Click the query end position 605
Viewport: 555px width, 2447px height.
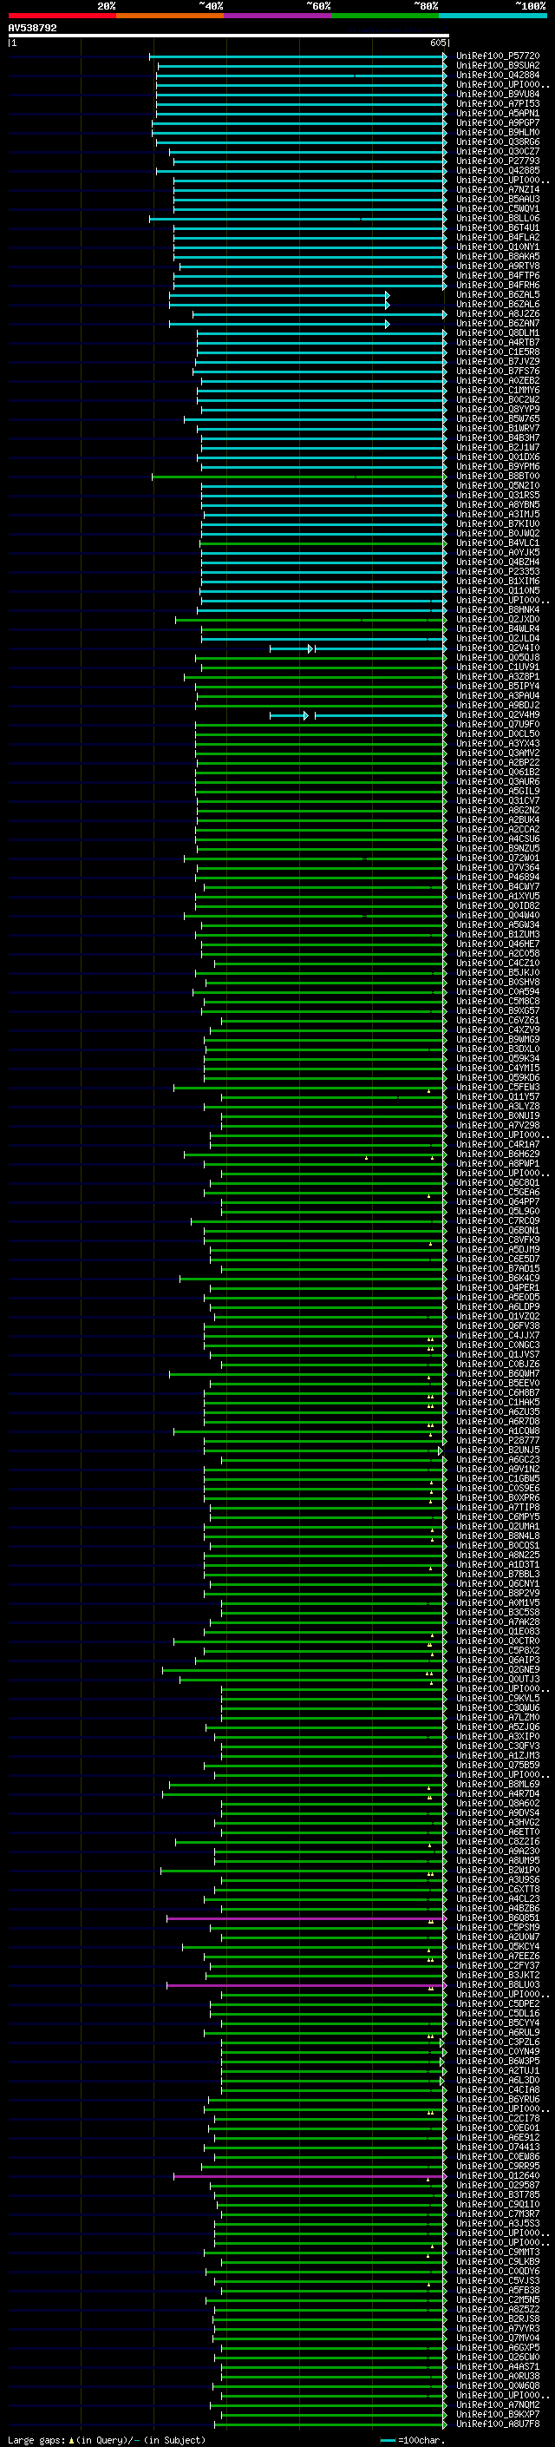point(437,43)
